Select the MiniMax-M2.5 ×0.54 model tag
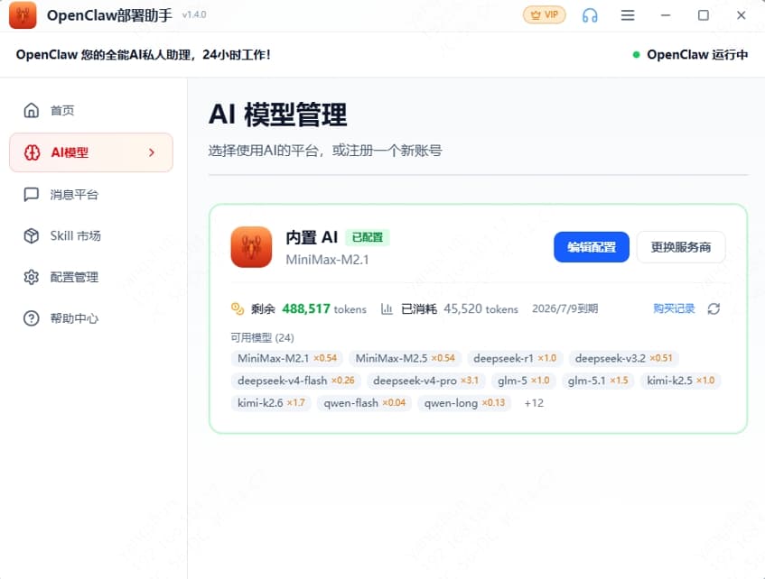This screenshot has width=765, height=579. pyautogui.click(x=405, y=358)
